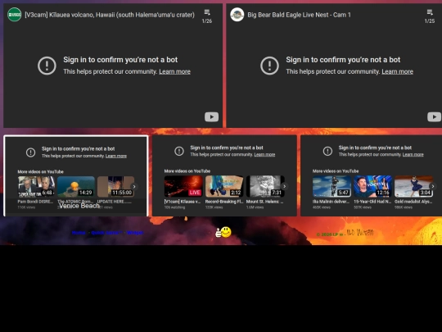Open Learn more link in Big Bear player

(x=397, y=71)
